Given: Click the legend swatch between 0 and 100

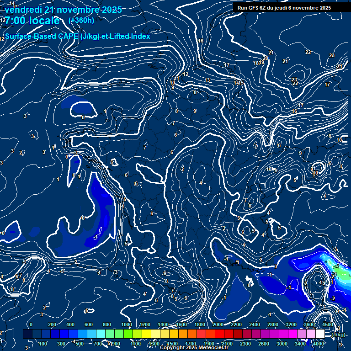Looking at the screenshot, I should pyautogui.click(x=37, y=334).
